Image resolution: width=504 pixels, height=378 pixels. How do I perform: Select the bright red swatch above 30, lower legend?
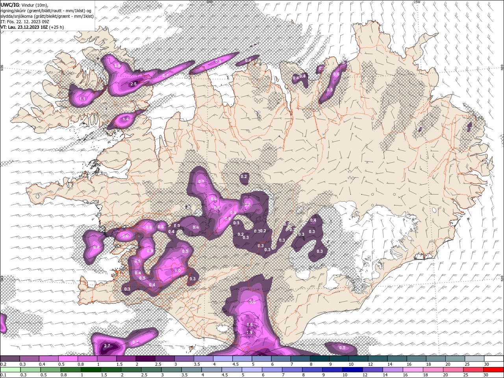coord(494,370)
